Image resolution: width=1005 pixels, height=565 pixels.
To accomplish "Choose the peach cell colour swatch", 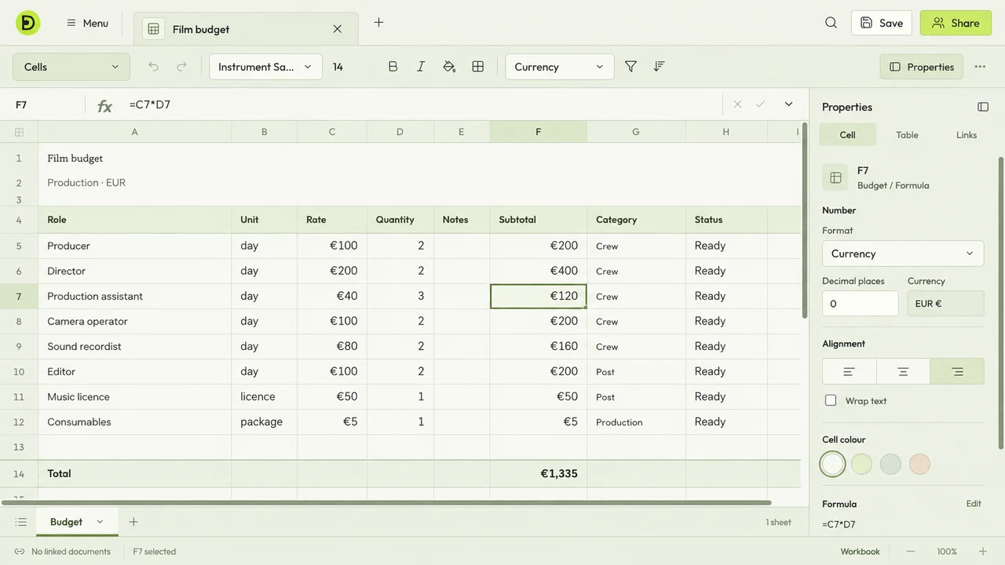I will pyautogui.click(x=919, y=464).
